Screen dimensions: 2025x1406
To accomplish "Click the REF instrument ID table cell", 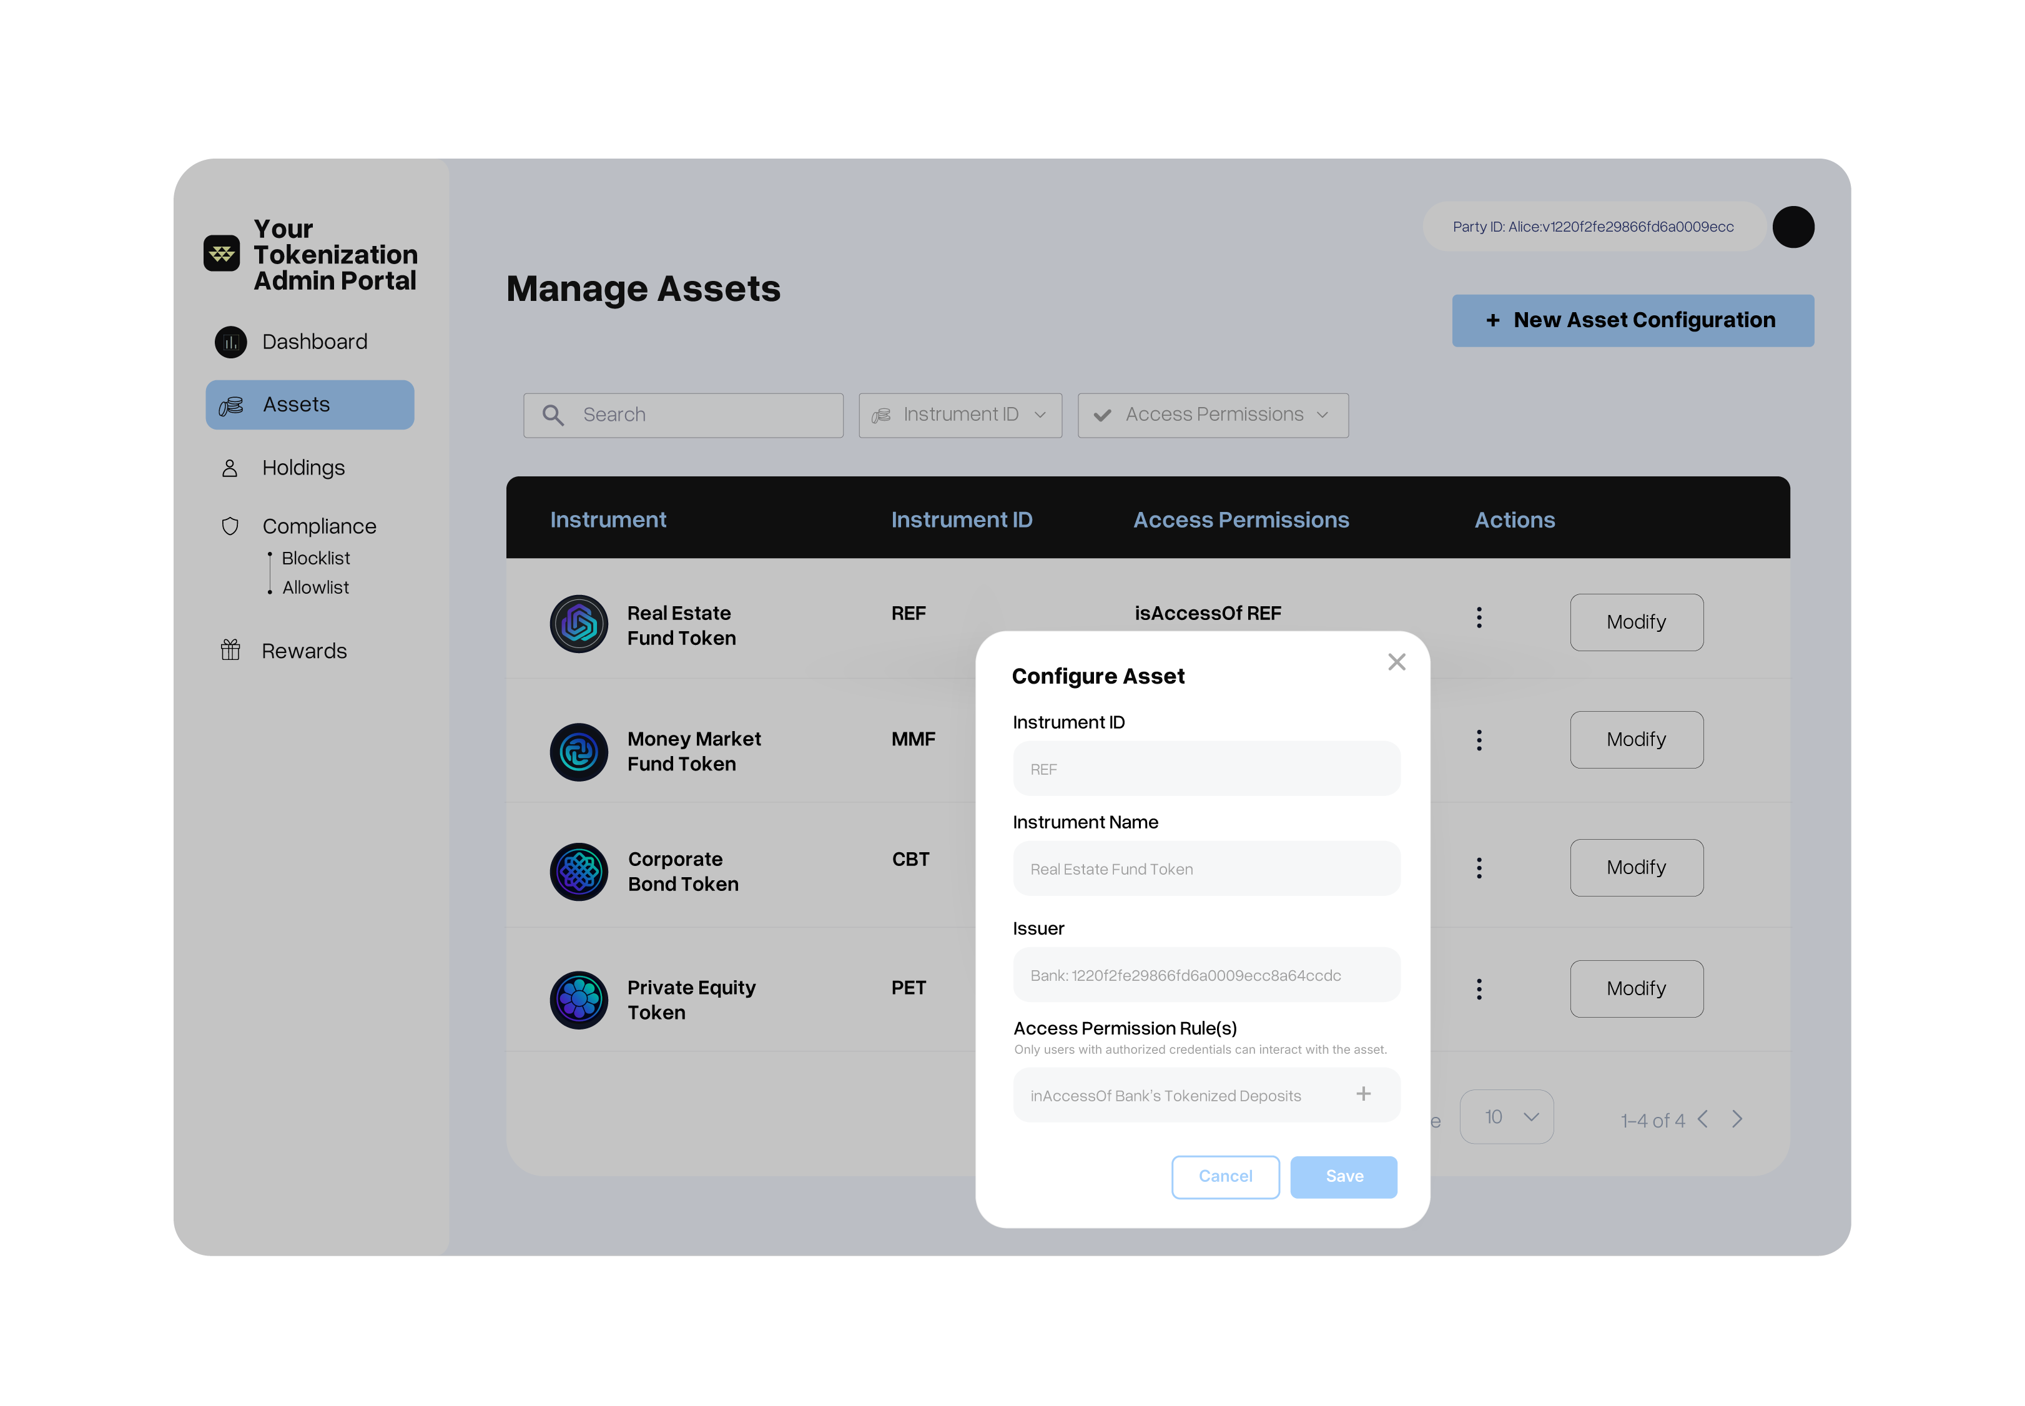I will pos(908,613).
